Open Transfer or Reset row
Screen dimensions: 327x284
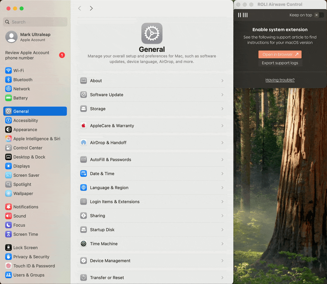click(152, 278)
